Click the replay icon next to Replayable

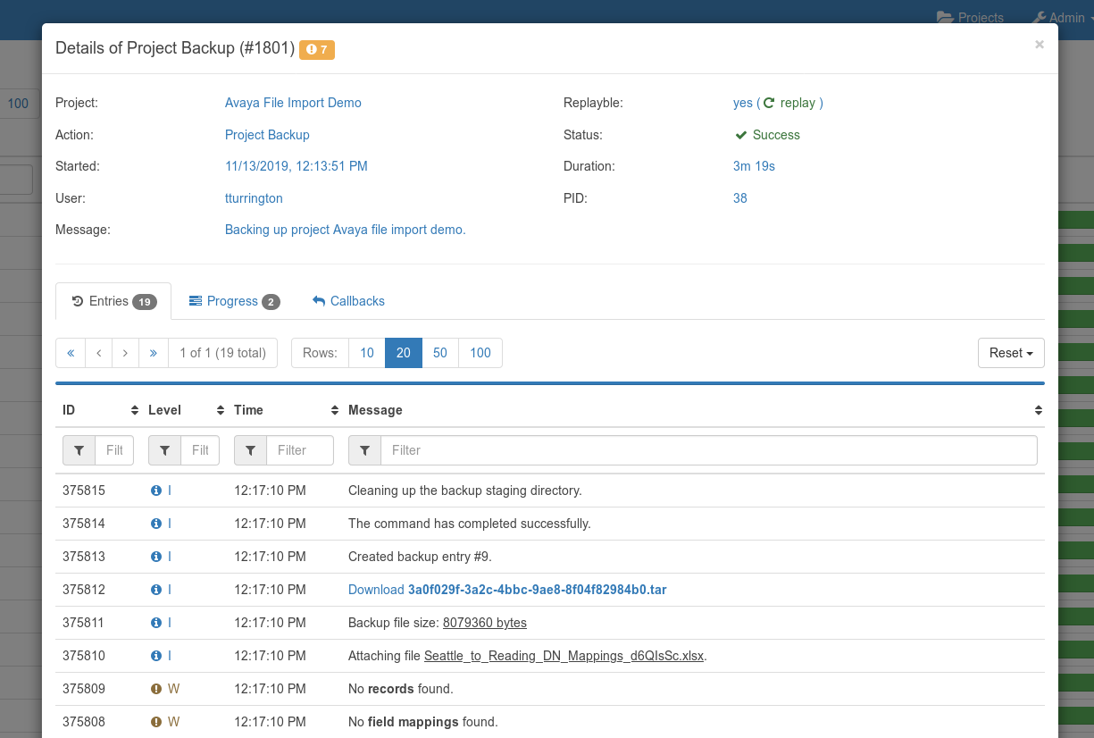pyautogui.click(x=769, y=103)
